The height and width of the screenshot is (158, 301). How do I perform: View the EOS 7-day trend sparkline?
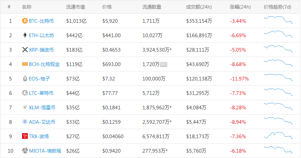[278, 77]
